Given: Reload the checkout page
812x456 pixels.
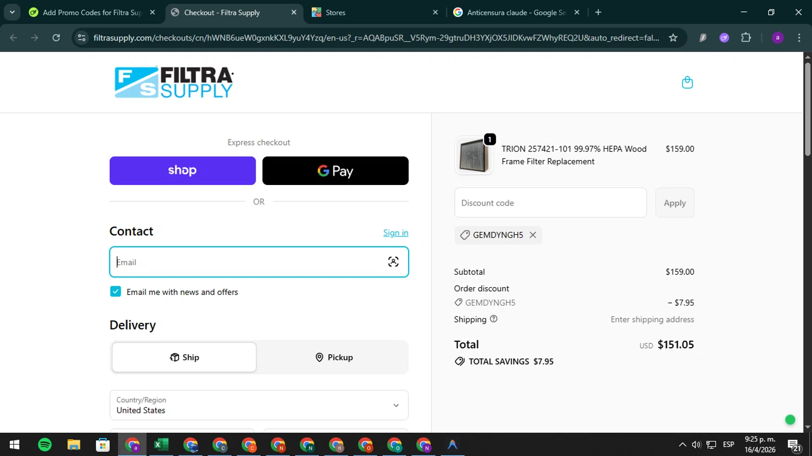Looking at the screenshot, I should point(56,38).
